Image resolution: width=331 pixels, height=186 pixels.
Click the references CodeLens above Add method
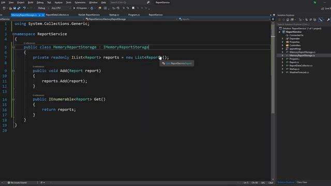click(38, 67)
